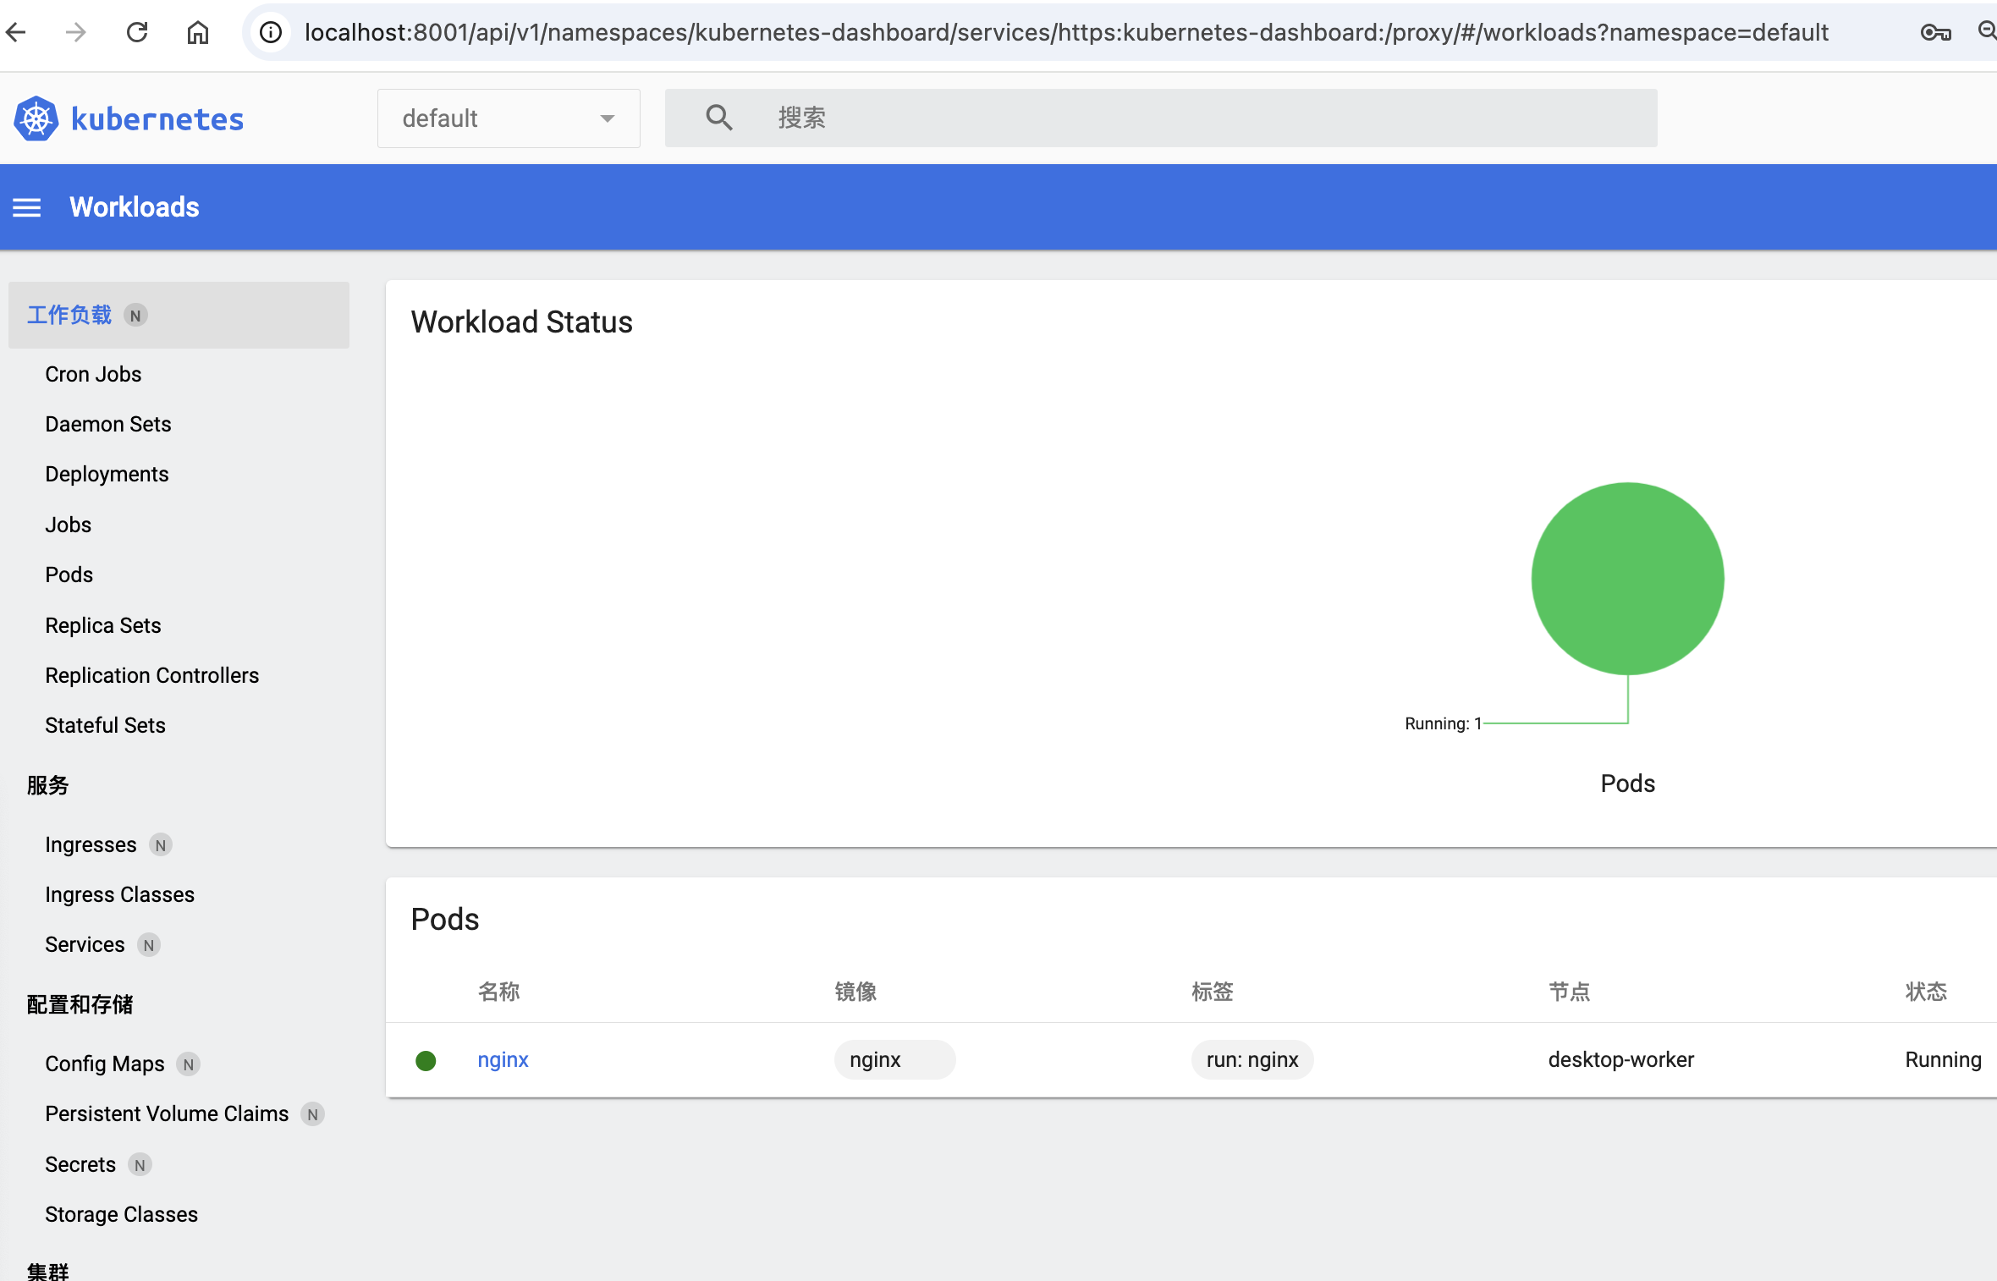Click the site info icon in address bar

(271, 33)
